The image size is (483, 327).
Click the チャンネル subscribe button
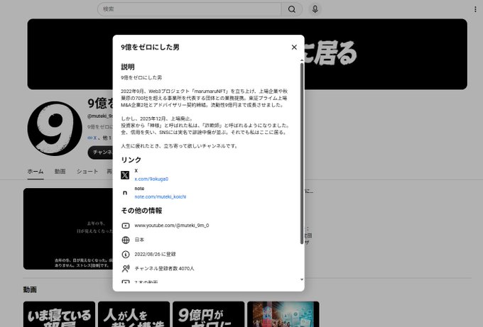(100, 153)
